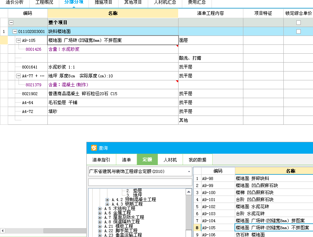The image size is (313, 237).
Task: Toggle lock checkbox for 块料楼地面 row
Action: [x=299, y=31]
